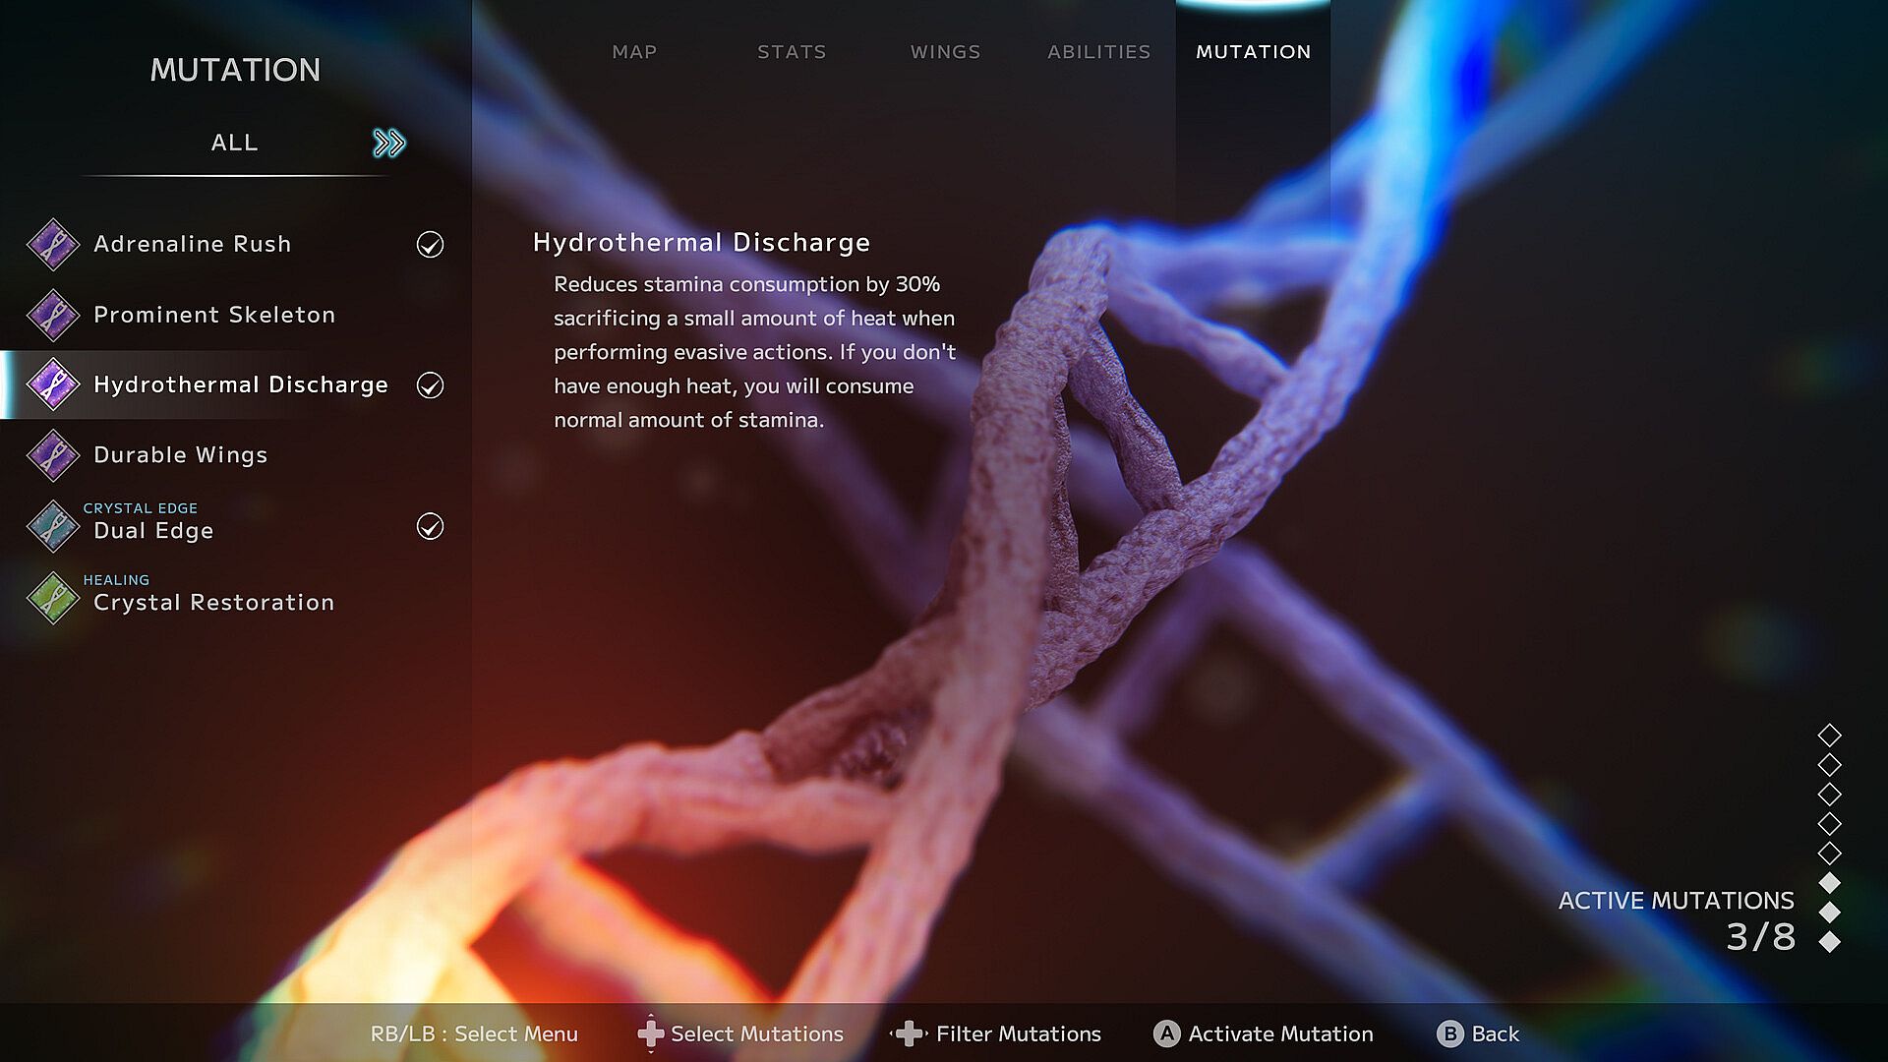Toggle the Hydrothermal Discharge active checkmark
Screen dimensions: 1888x1062
click(x=430, y=384)
